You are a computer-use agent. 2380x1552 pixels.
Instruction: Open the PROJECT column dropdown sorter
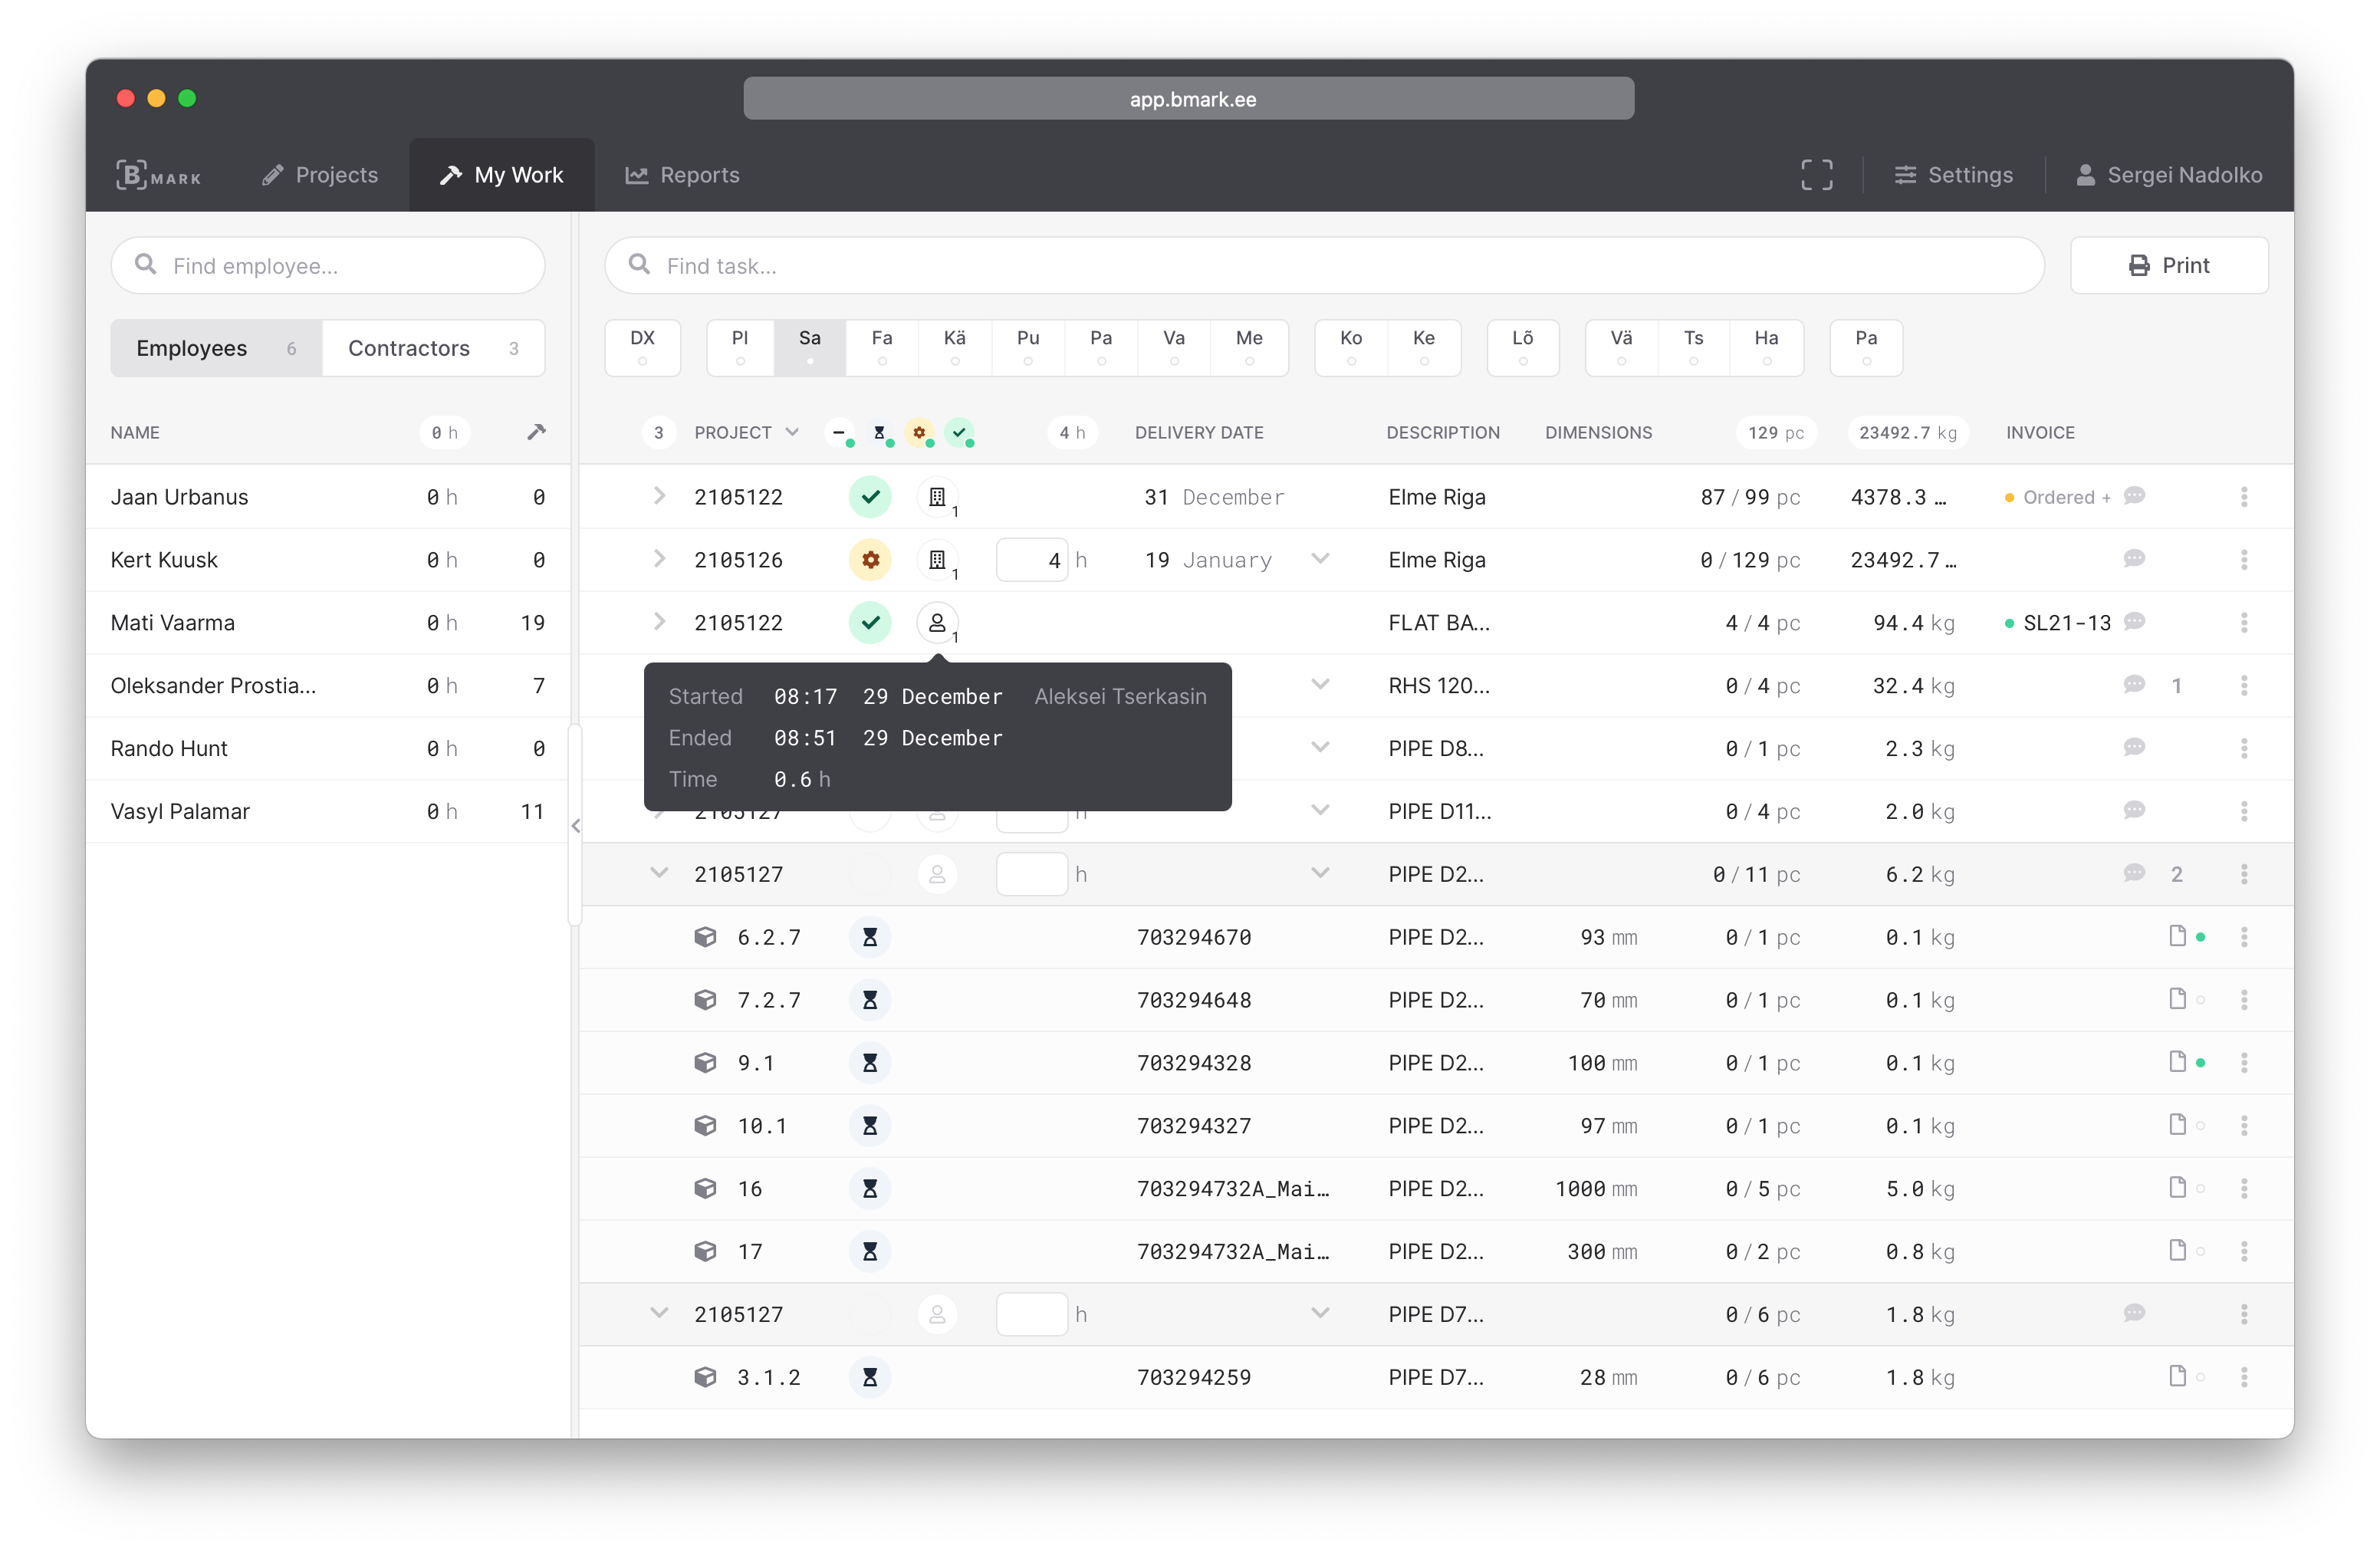point(793,432)
